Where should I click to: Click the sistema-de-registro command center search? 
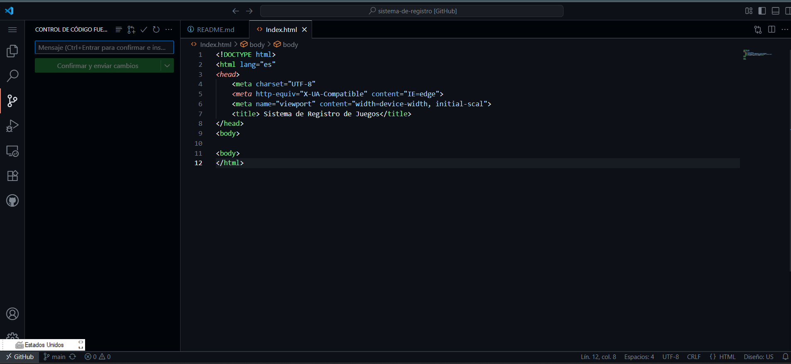coord(412,11)
